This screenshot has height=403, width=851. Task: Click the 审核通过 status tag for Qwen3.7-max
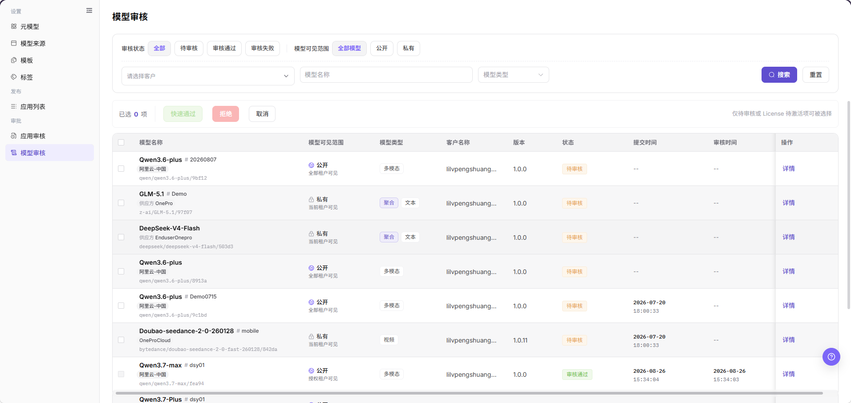pyautogui.click(x=577, y=375)
